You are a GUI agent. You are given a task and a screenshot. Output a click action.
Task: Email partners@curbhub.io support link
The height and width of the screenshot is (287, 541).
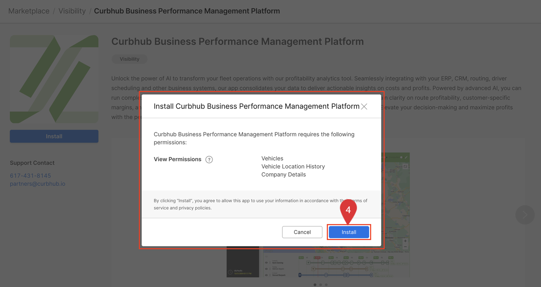pos(38,184)
